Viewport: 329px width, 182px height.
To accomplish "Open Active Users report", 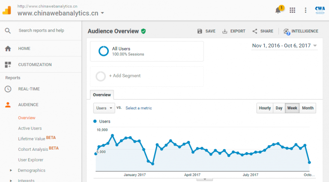I will tap(30, 128).
